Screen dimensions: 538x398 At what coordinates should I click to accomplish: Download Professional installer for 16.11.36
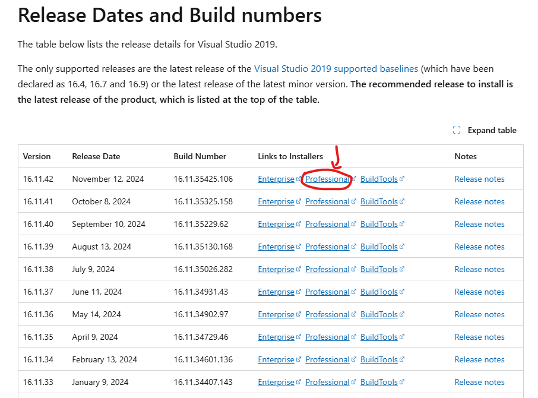click(x=327, y=315)
